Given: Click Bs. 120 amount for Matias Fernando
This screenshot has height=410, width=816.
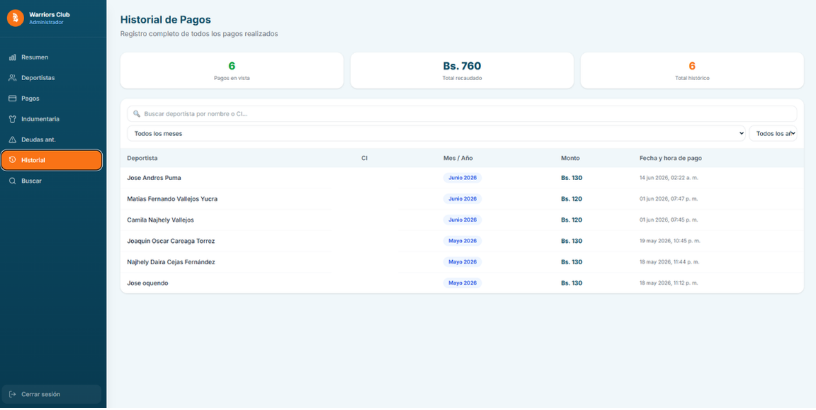Looking at the screenshot, I should [572, 199].
